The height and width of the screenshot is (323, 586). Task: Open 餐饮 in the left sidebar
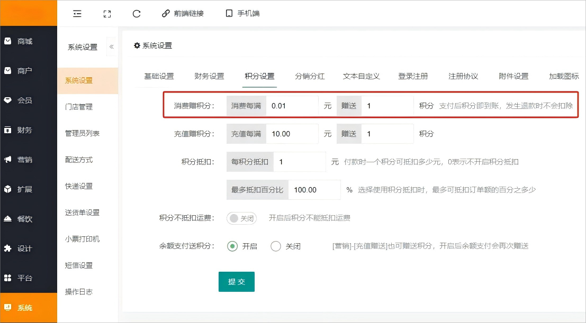(x=24, y=219)
